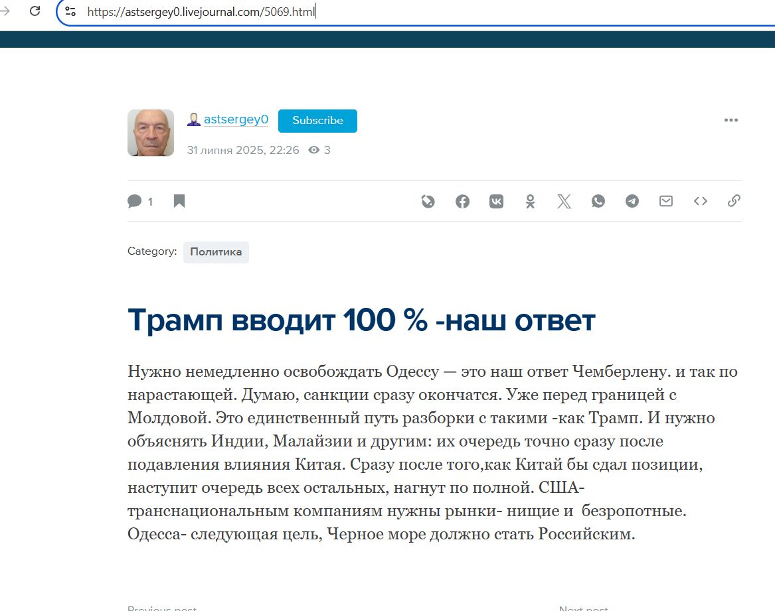Send the post by email icon
Image resolution: width=775 pixels, height=611 pixels.
tap(666, 201)
